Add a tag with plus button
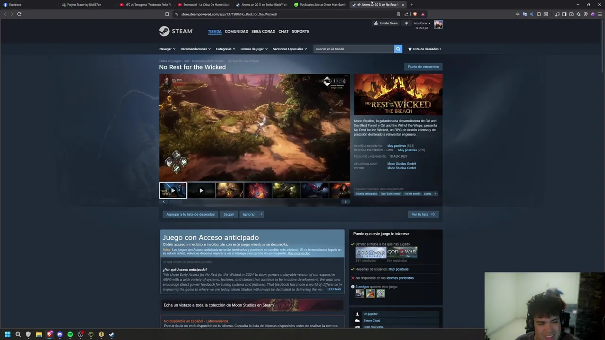 pyautogui.click(x=436, y=194)
